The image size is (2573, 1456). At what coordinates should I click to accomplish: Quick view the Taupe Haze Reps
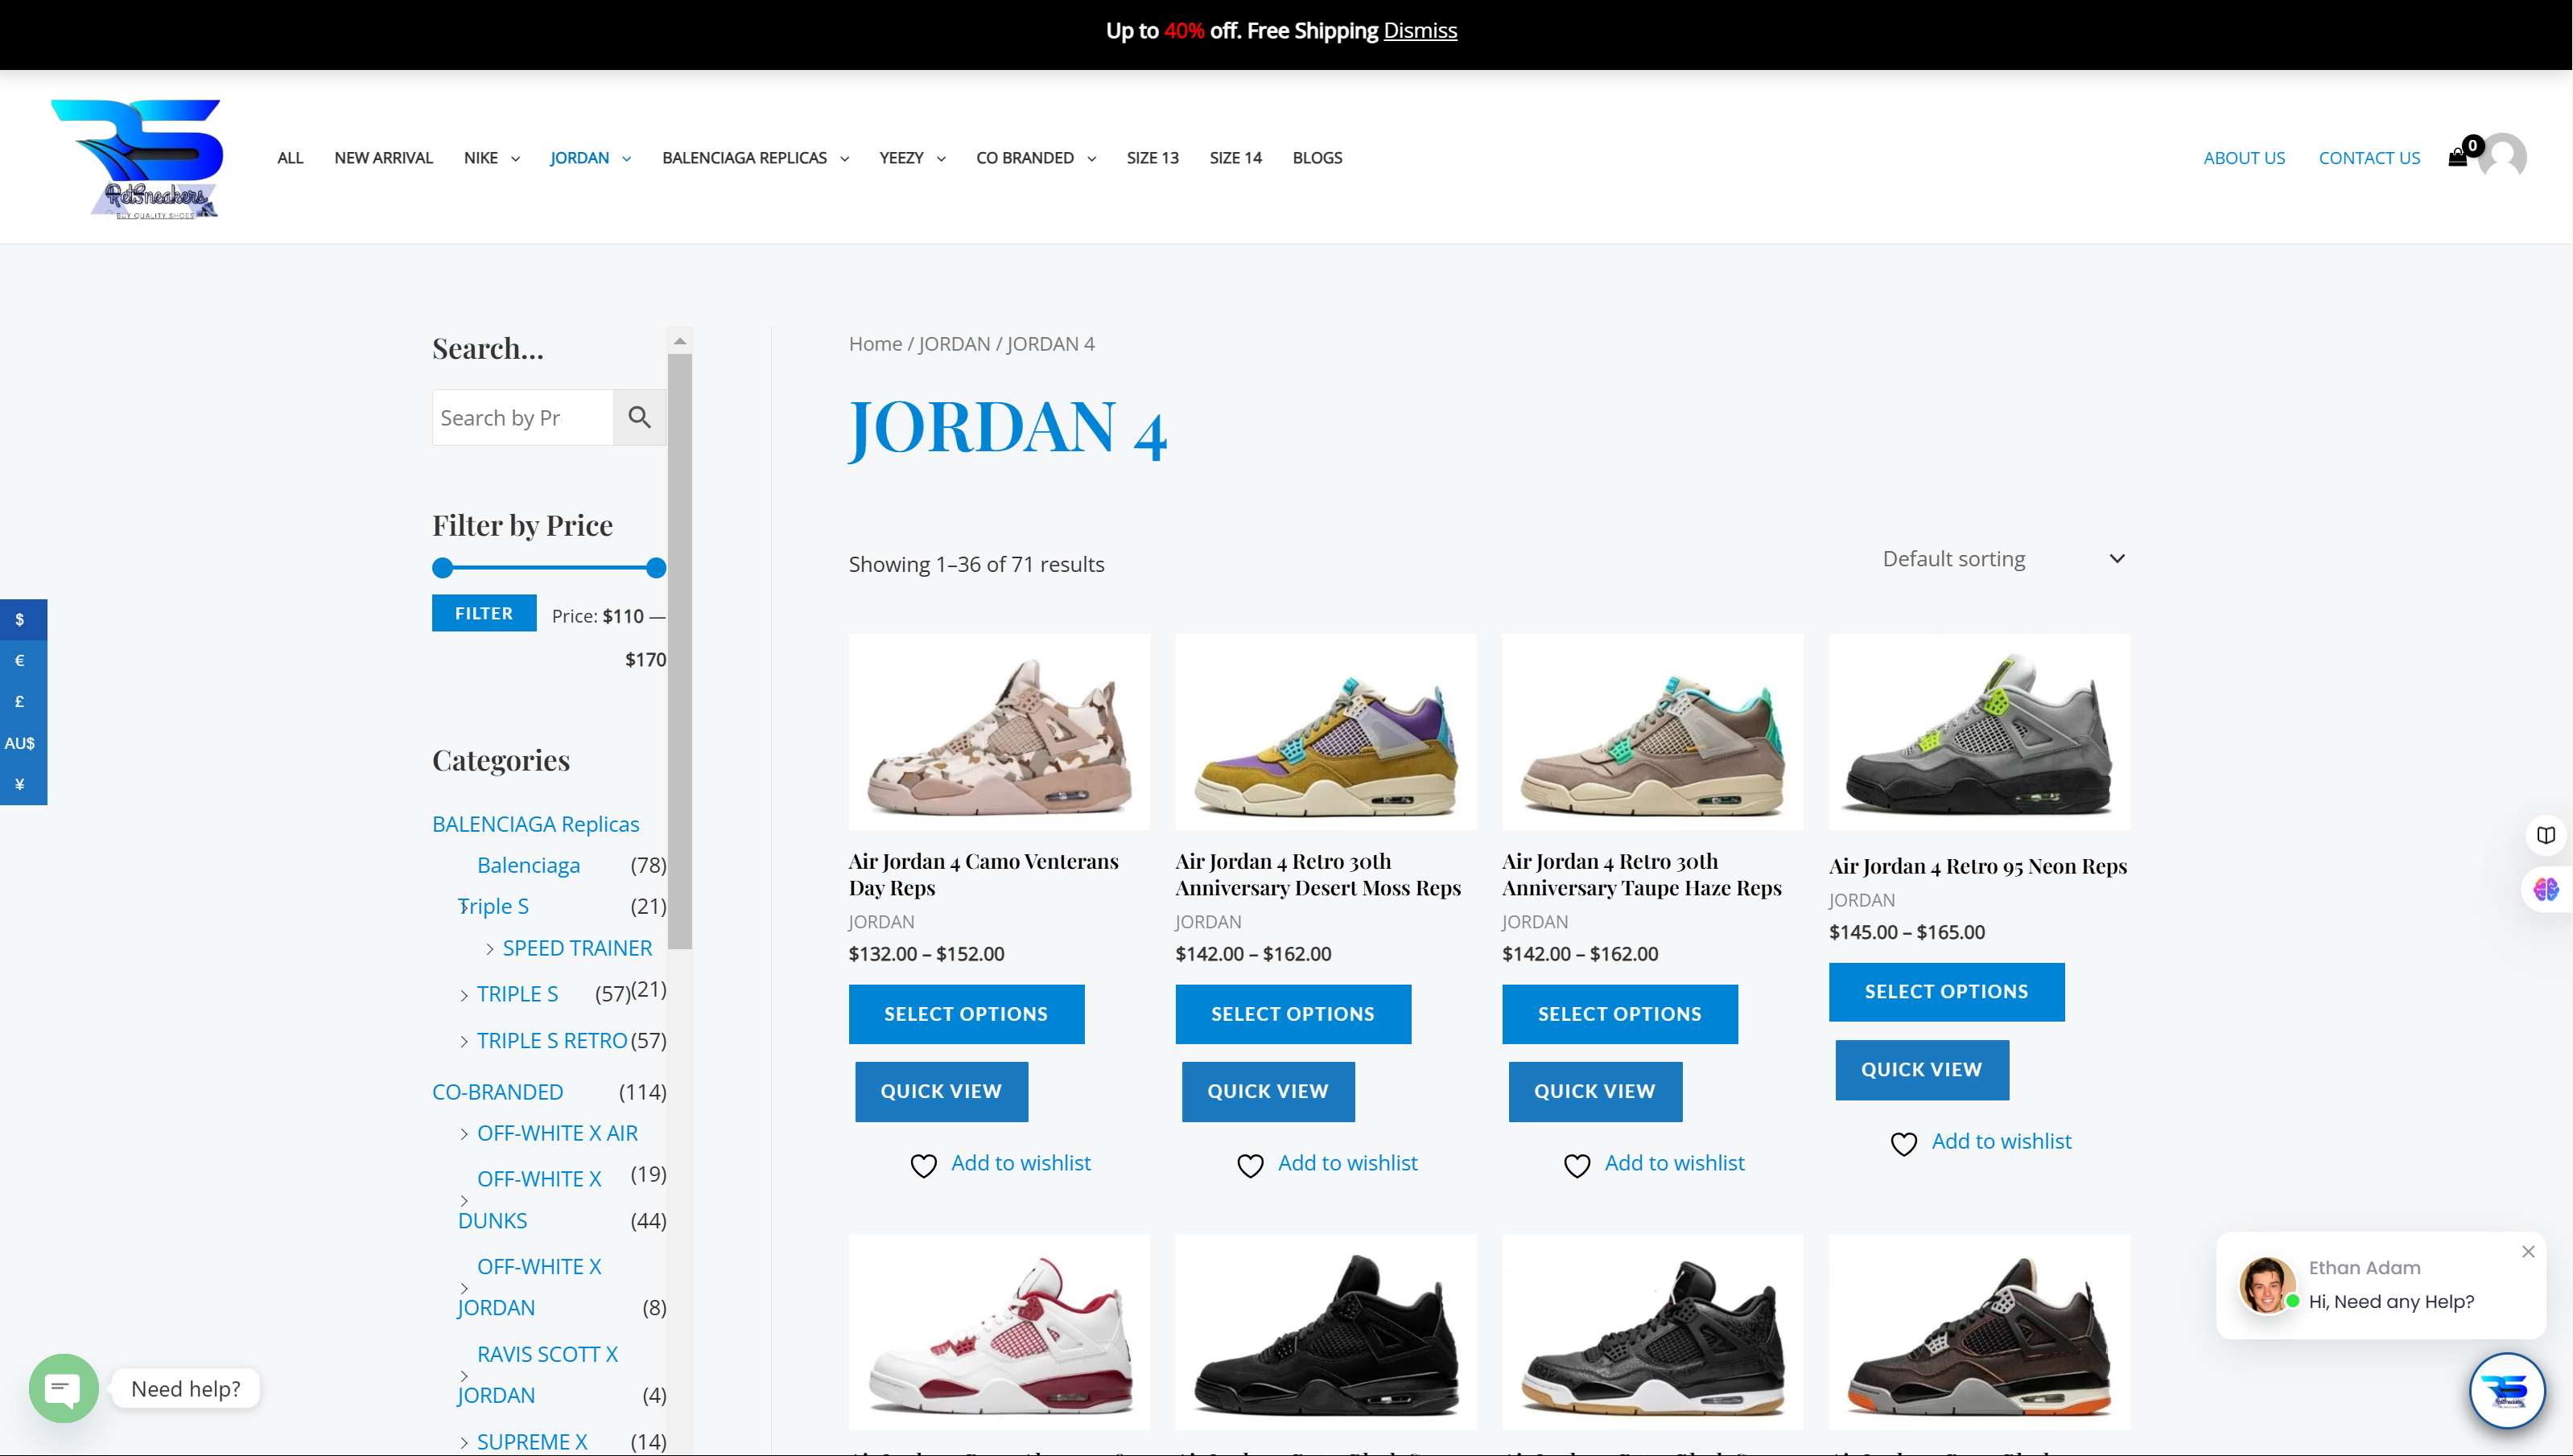pyautogui.click(x=1594, y=1091)
